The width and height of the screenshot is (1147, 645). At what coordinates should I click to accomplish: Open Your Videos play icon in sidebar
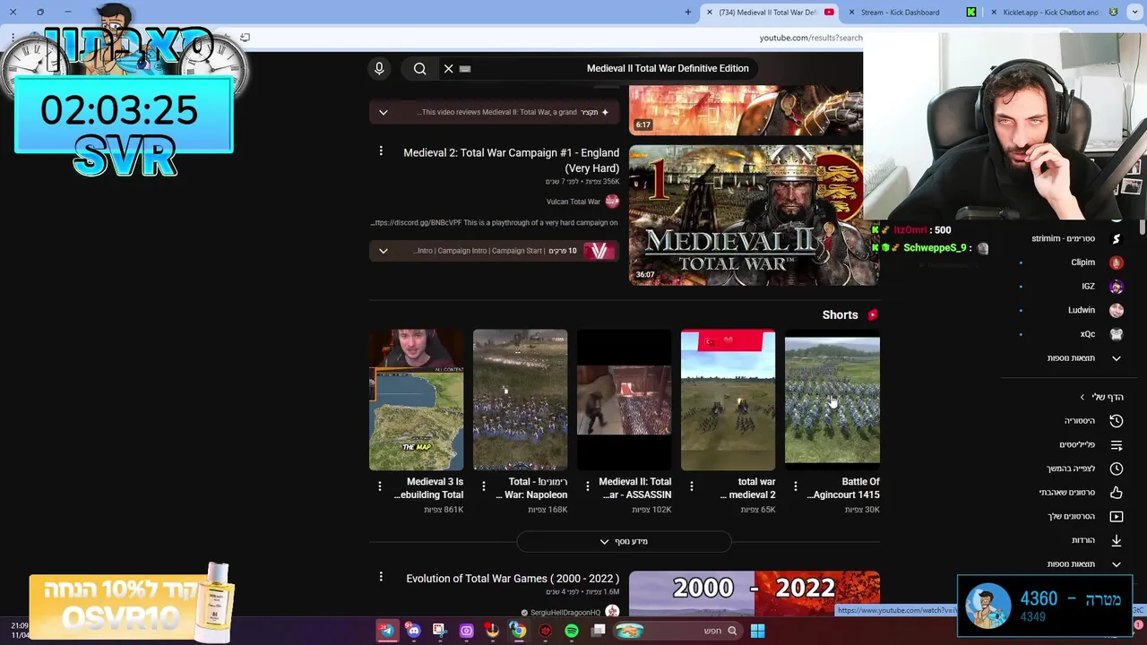pyautogui.click(x=1117, y=516)
